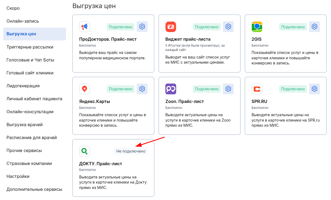Click Бесплатно label under SPR.RU

[260, 108]
